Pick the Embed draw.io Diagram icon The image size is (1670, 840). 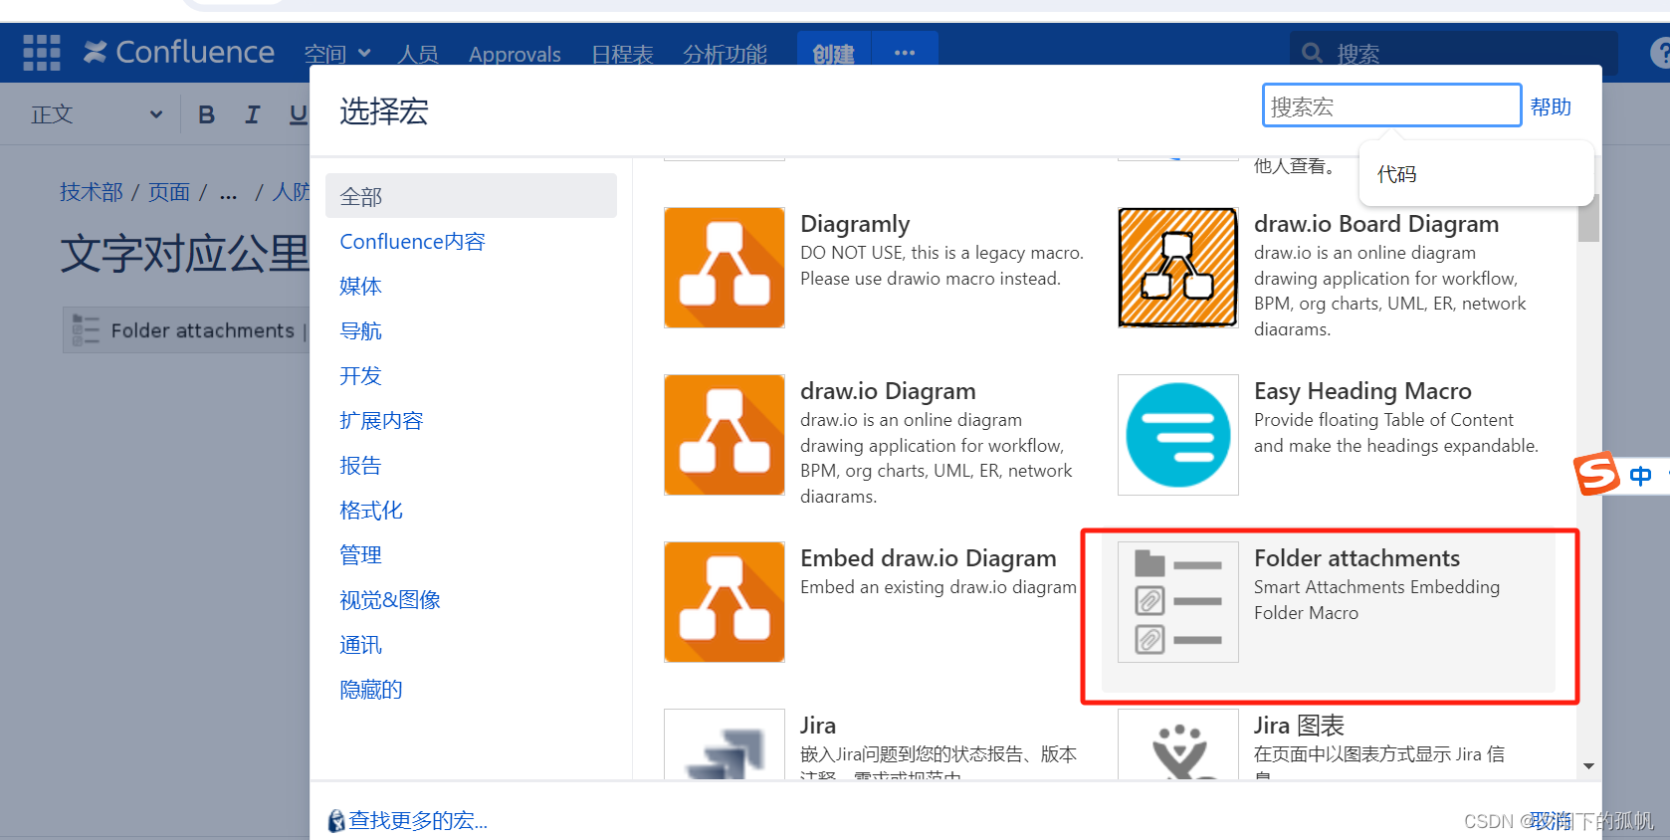coord(725,602)
